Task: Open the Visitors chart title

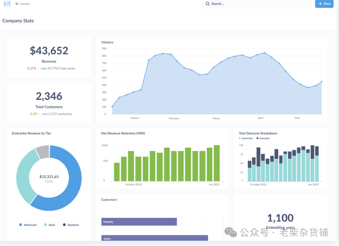Action: 107,42
